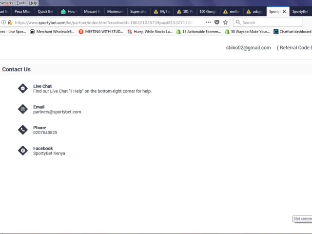Close the active Sporty tab
The height and width of the screenshot is (234, 312).
click(x=284, y=12)
